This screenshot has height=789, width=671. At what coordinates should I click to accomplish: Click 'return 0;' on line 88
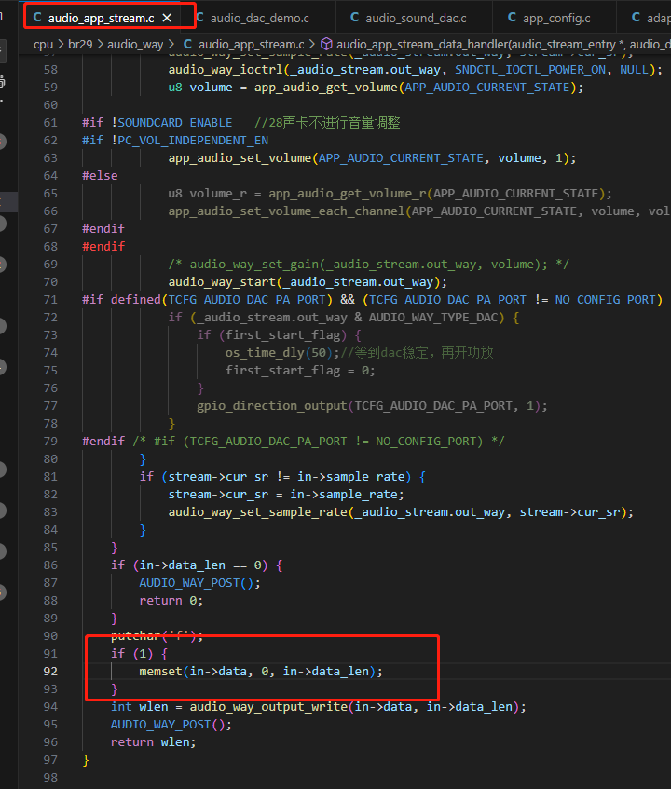click(x=171, y=601)
